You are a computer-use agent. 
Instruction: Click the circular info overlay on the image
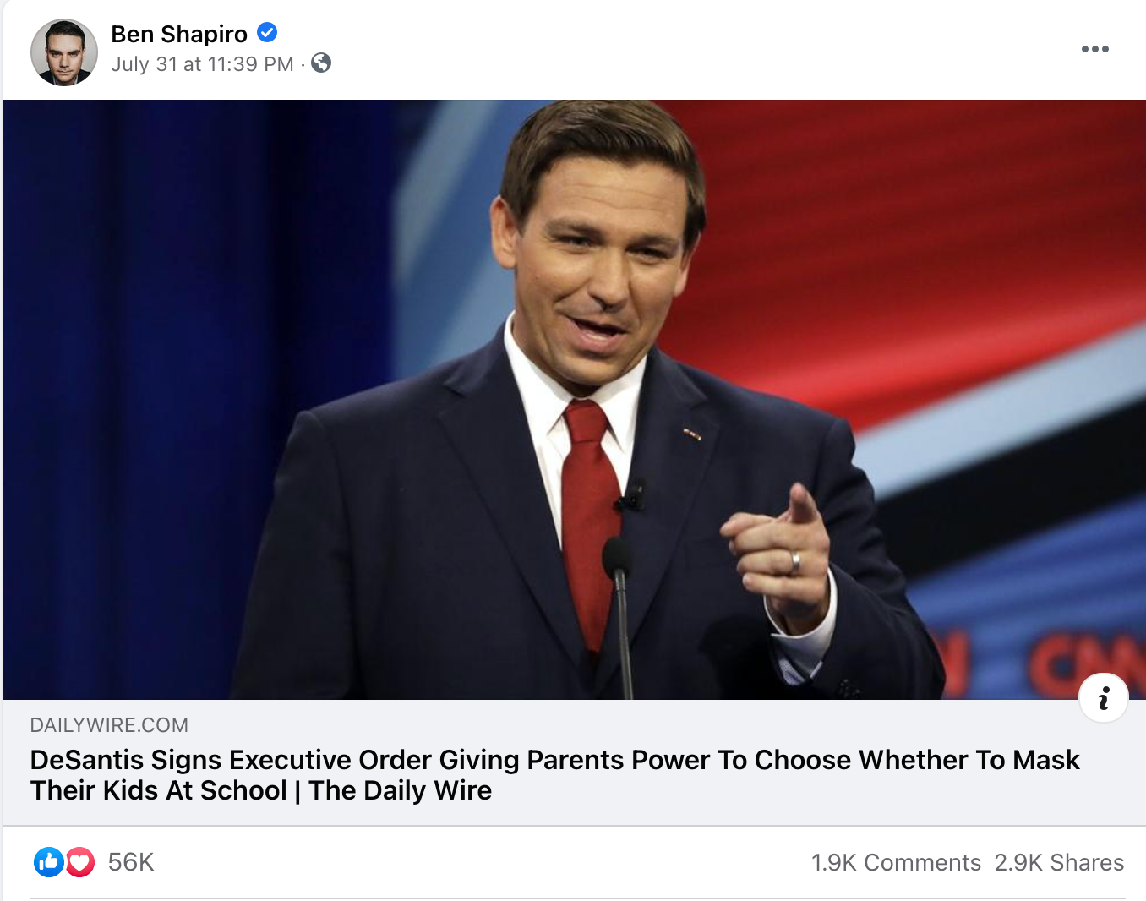tap(1104, 697)
